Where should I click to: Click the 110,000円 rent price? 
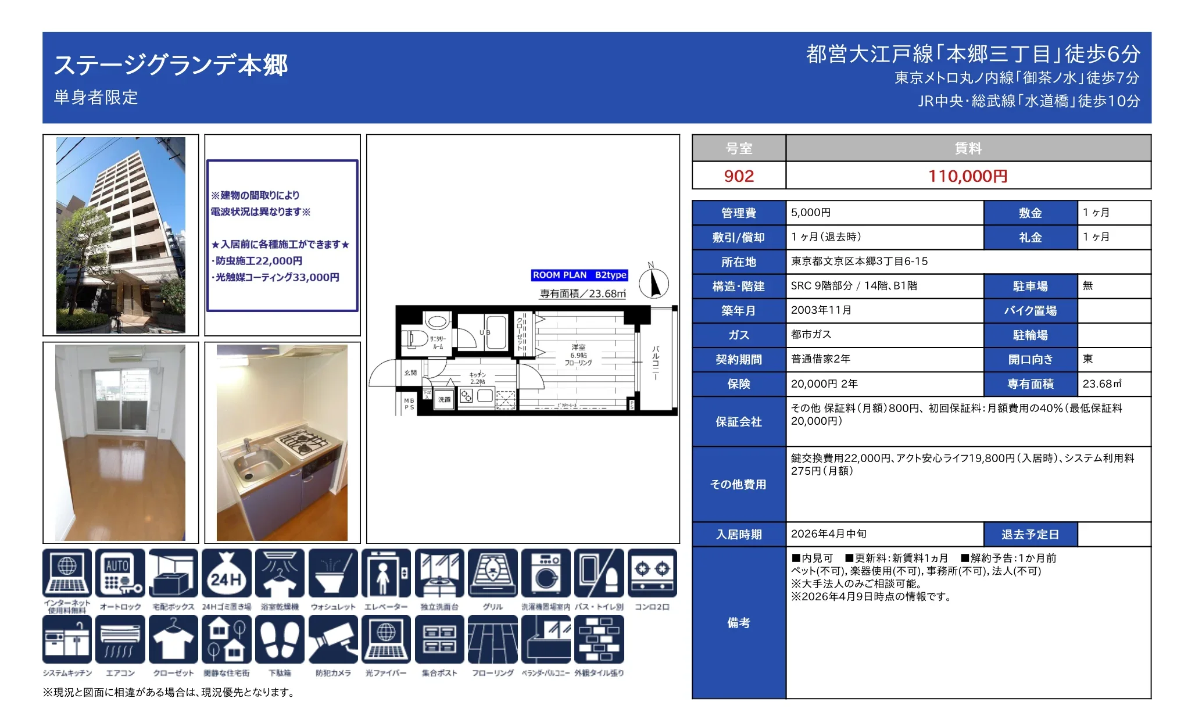tap(968, 176)
